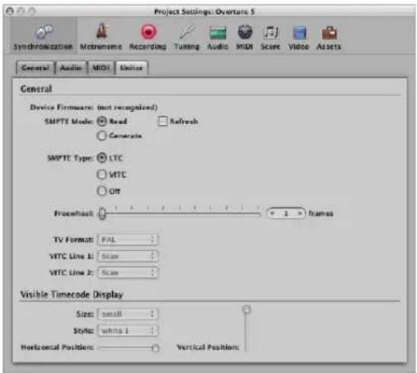This screenshot has height=373, width=417.
Task: Open the Synchronization settings pane
Action: click(43, 37)
